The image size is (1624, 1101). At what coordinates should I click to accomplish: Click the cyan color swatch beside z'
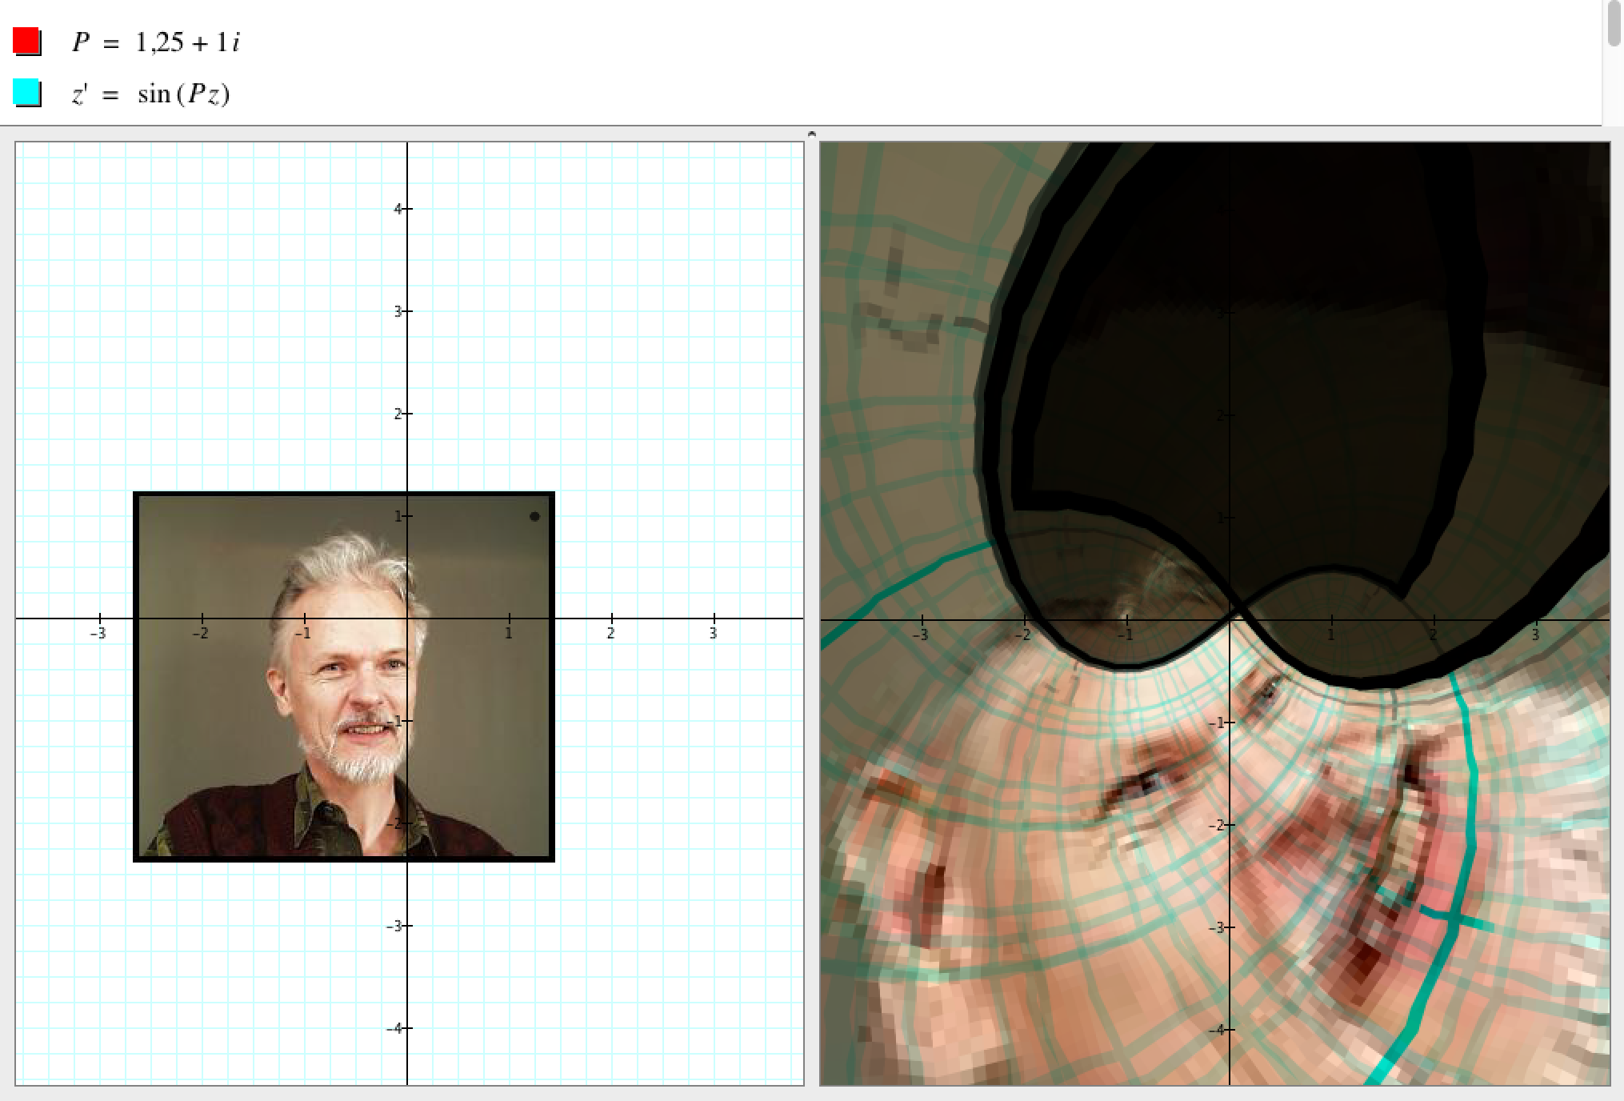26,92
